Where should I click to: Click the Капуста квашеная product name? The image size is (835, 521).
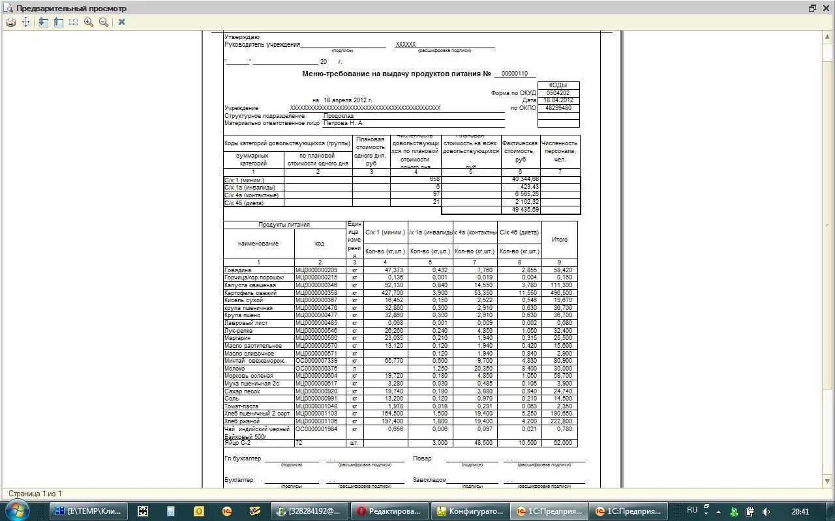250,285
